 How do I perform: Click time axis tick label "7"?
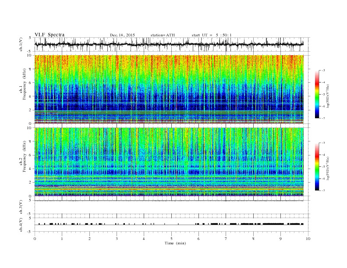pos(226,239)
